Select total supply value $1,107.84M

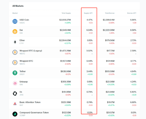point(66,61)
